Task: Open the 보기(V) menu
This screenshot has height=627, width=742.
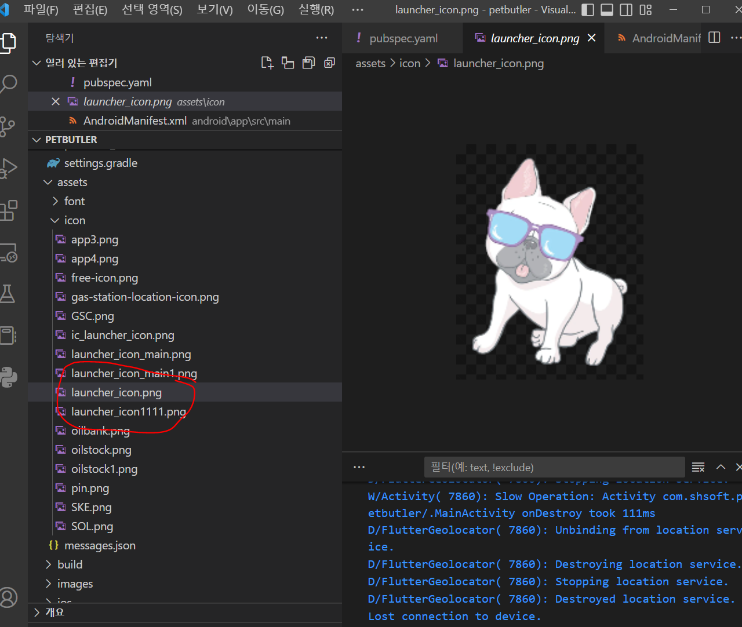Action: point(214,10)
